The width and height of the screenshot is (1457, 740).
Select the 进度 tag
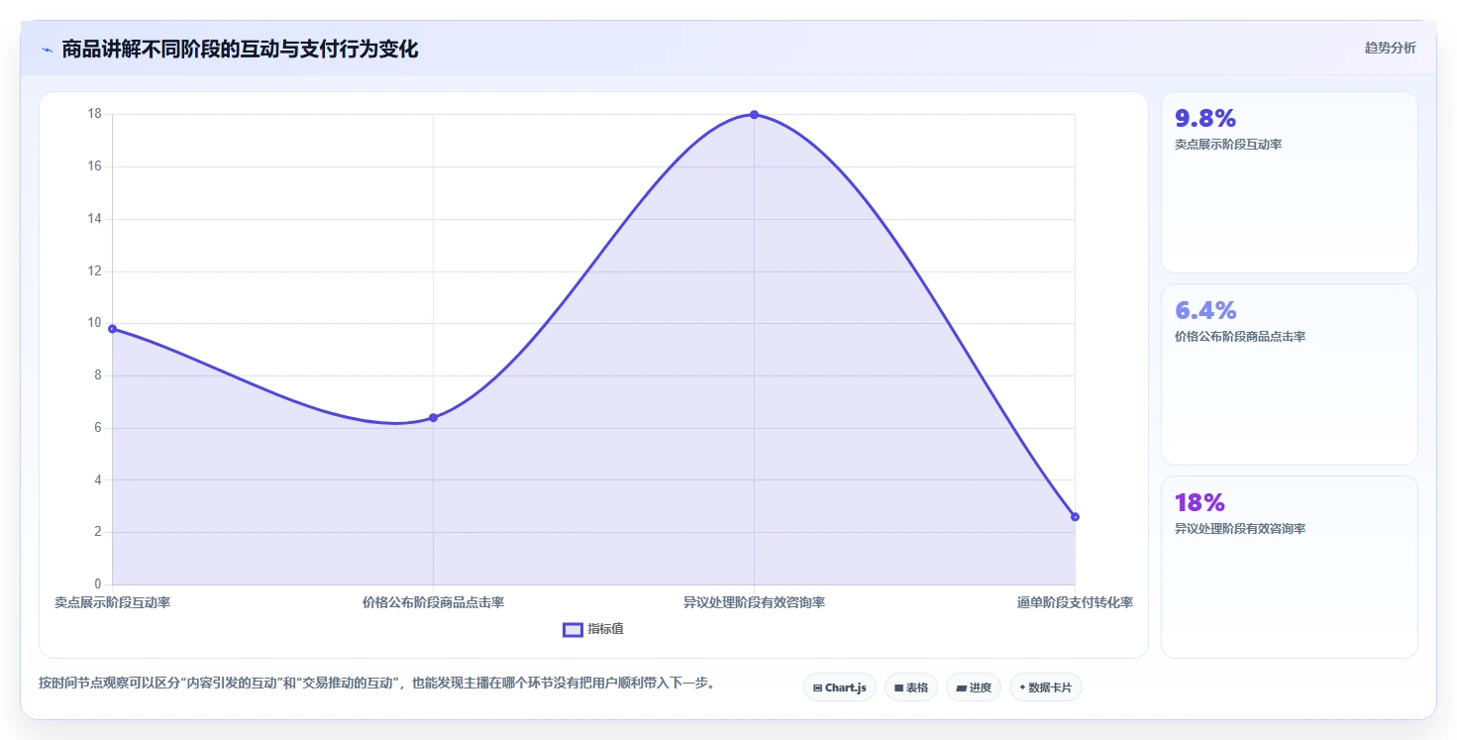pyautogui.click(x=974, y=687)
